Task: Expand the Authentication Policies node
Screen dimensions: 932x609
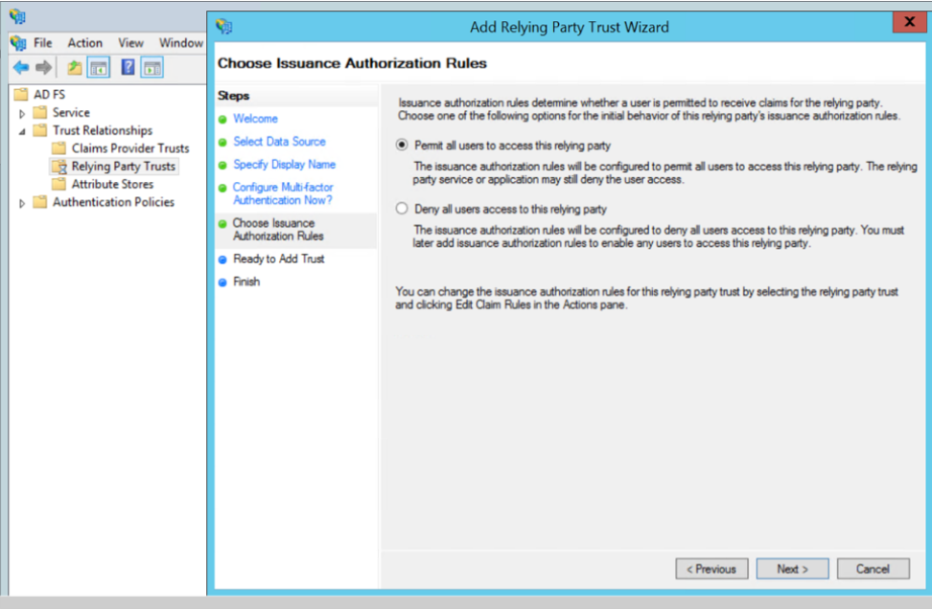Action: point(22,203)
